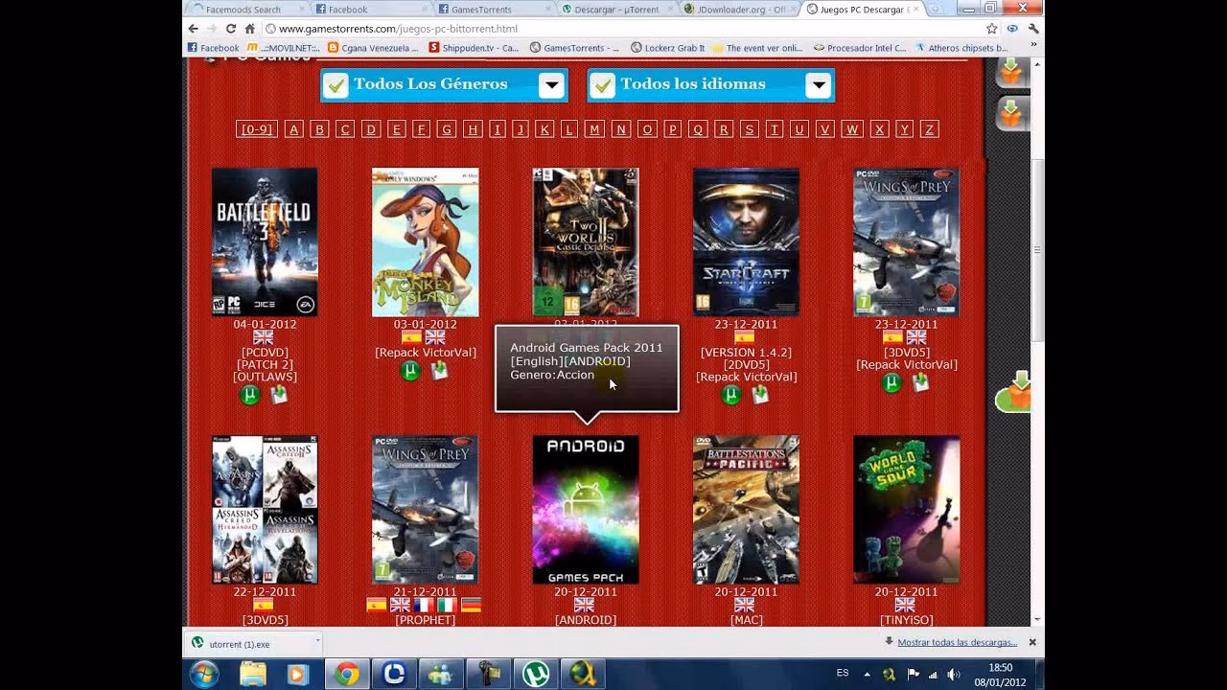Click the uTorrent icon under Monkey Island
1227x690 pixels.
[410, 370]
